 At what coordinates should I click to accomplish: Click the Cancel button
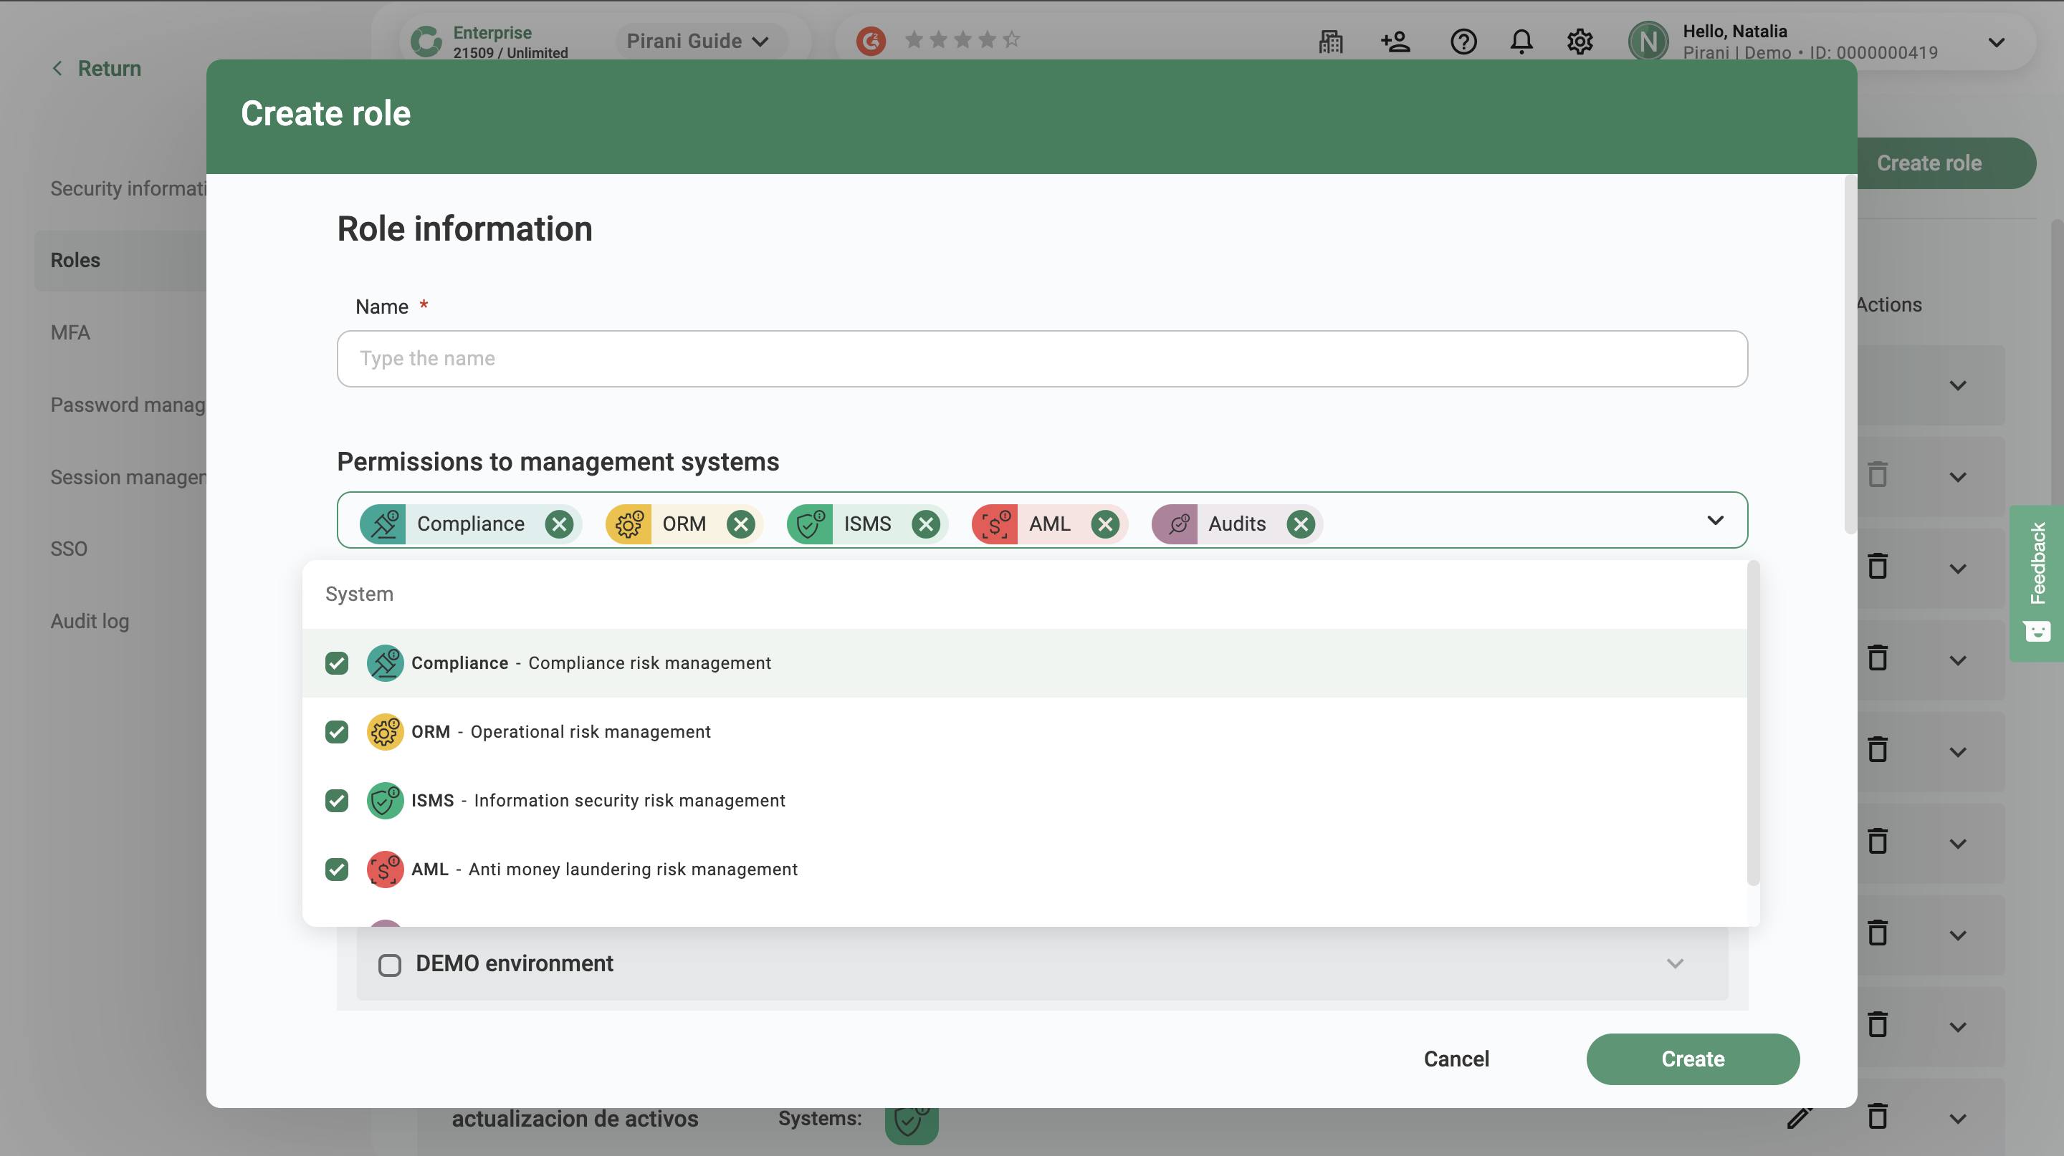tap(1456, 1059)
